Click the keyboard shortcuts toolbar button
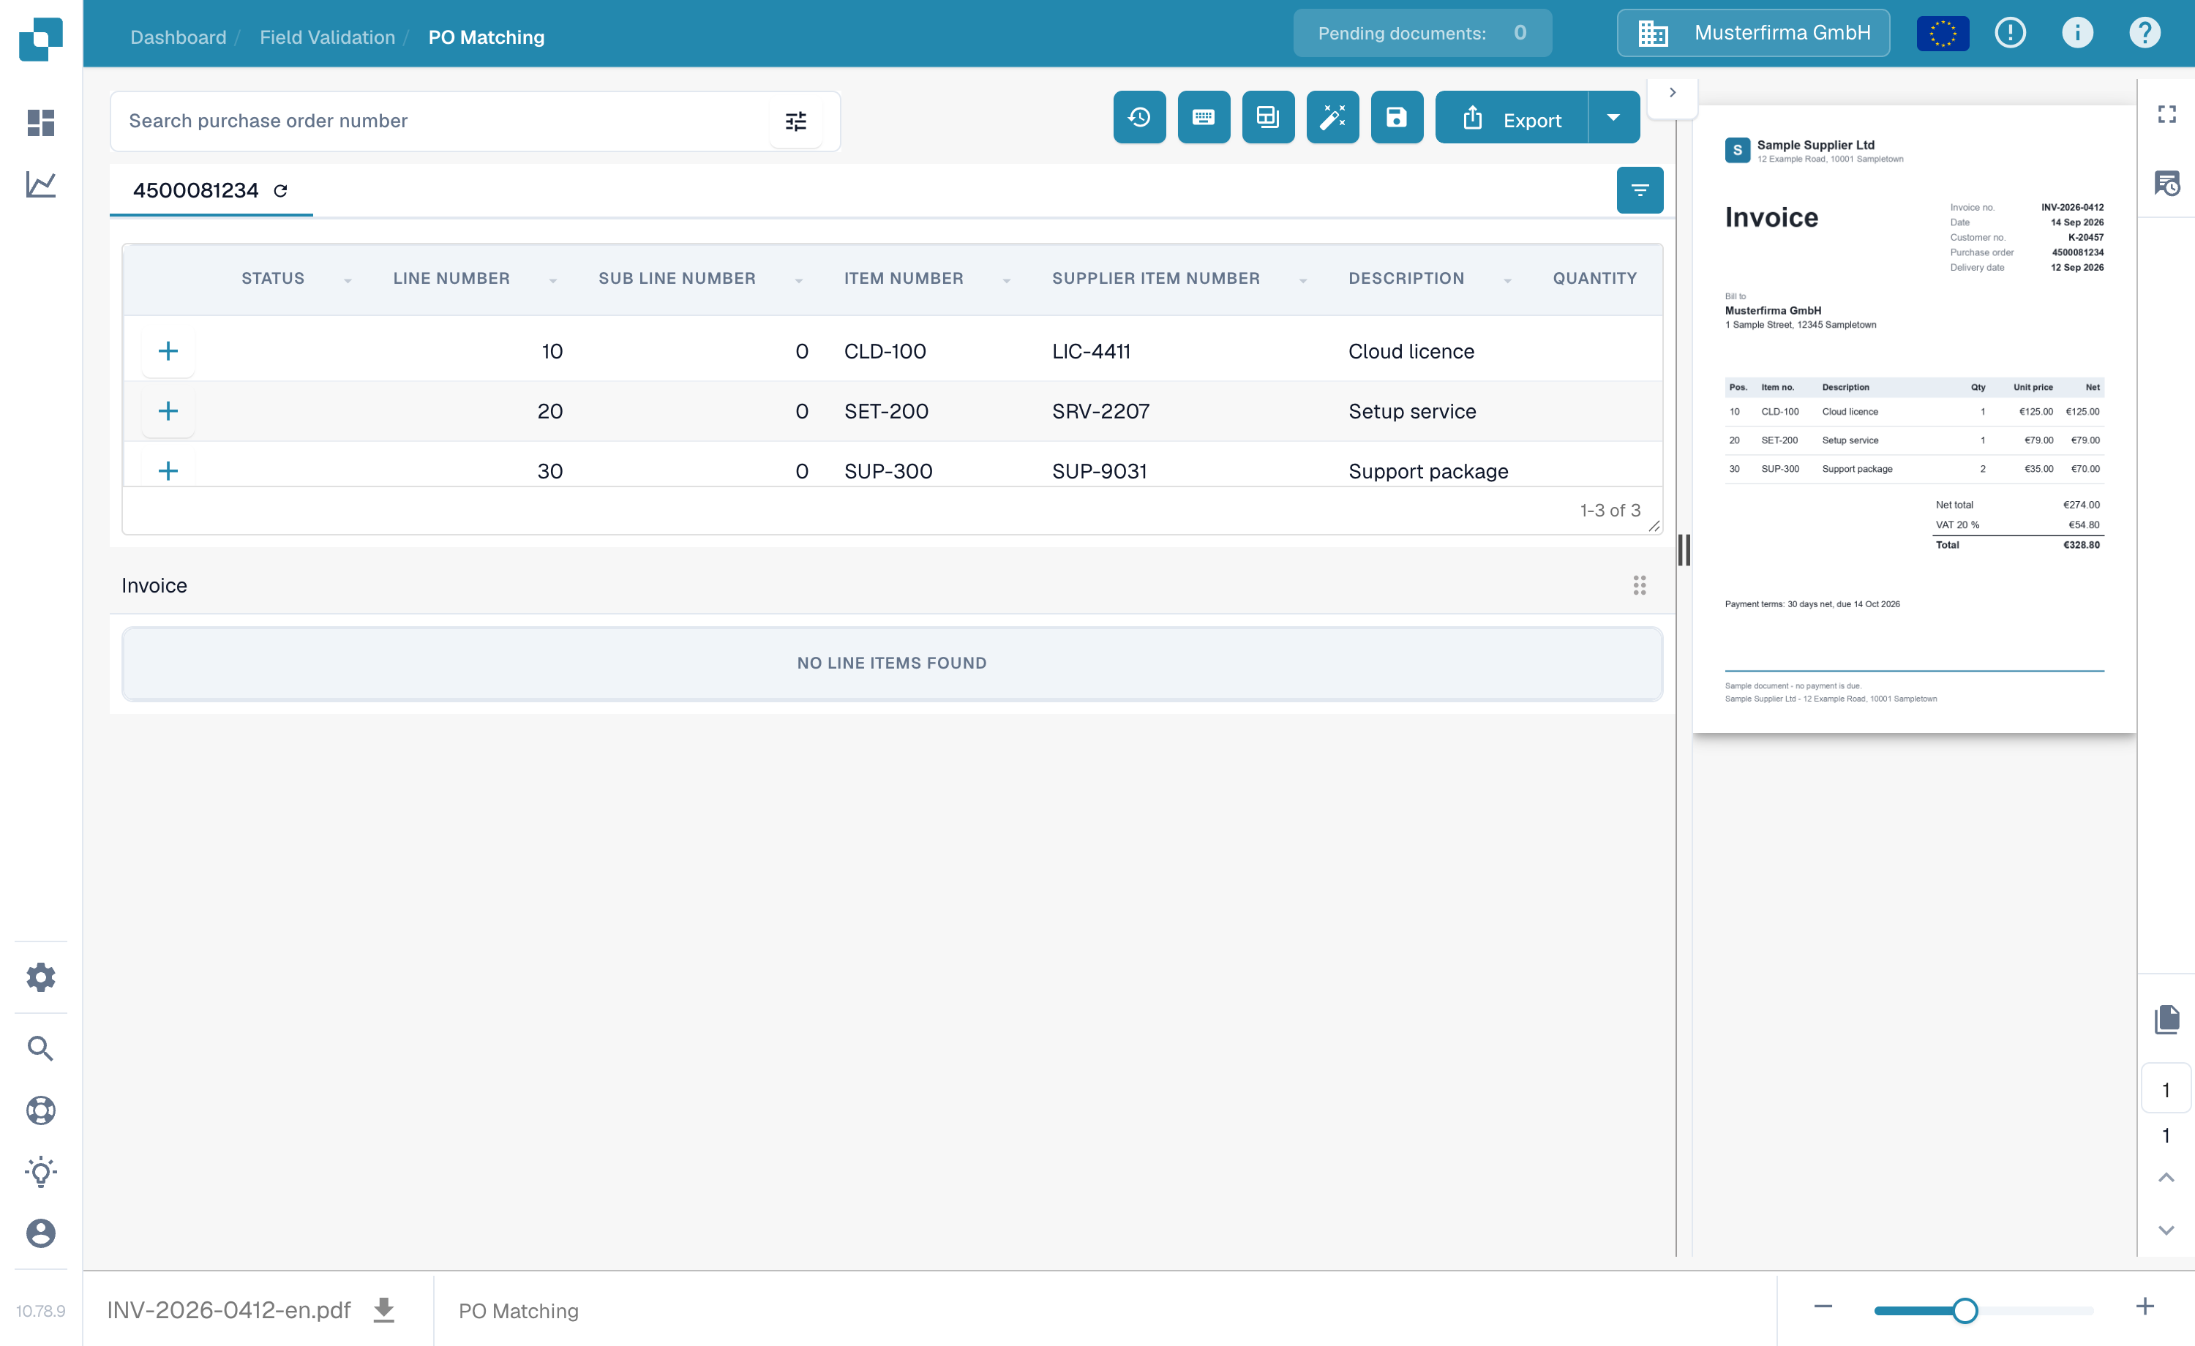This screenshot has height=1346, width=2195. point(1204,117)
